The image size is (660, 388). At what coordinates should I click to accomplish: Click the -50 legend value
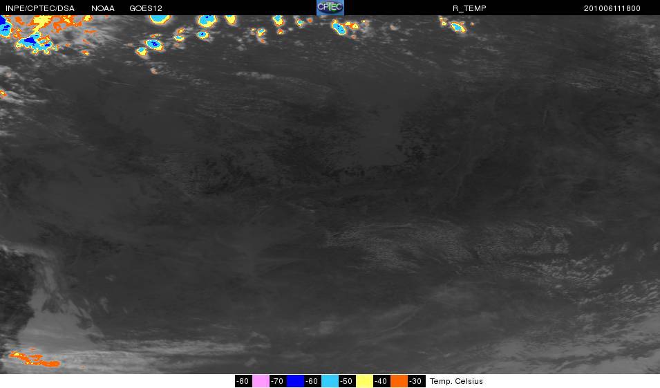(x=346, y=381)
